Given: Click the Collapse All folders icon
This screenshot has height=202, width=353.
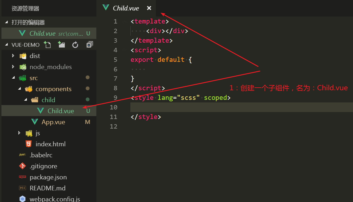Looking at the screenshot, I should point(90,45).
